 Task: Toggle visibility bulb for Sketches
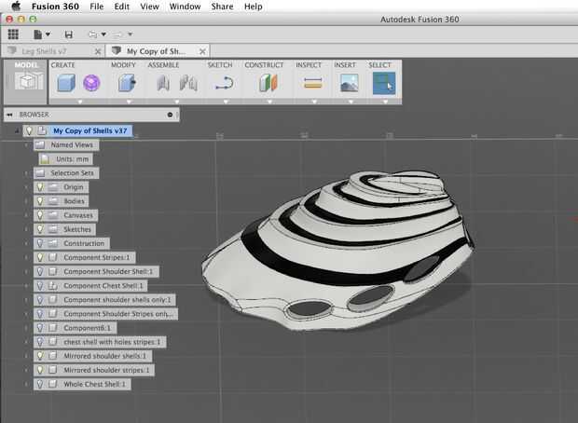[x=40, y=229]
